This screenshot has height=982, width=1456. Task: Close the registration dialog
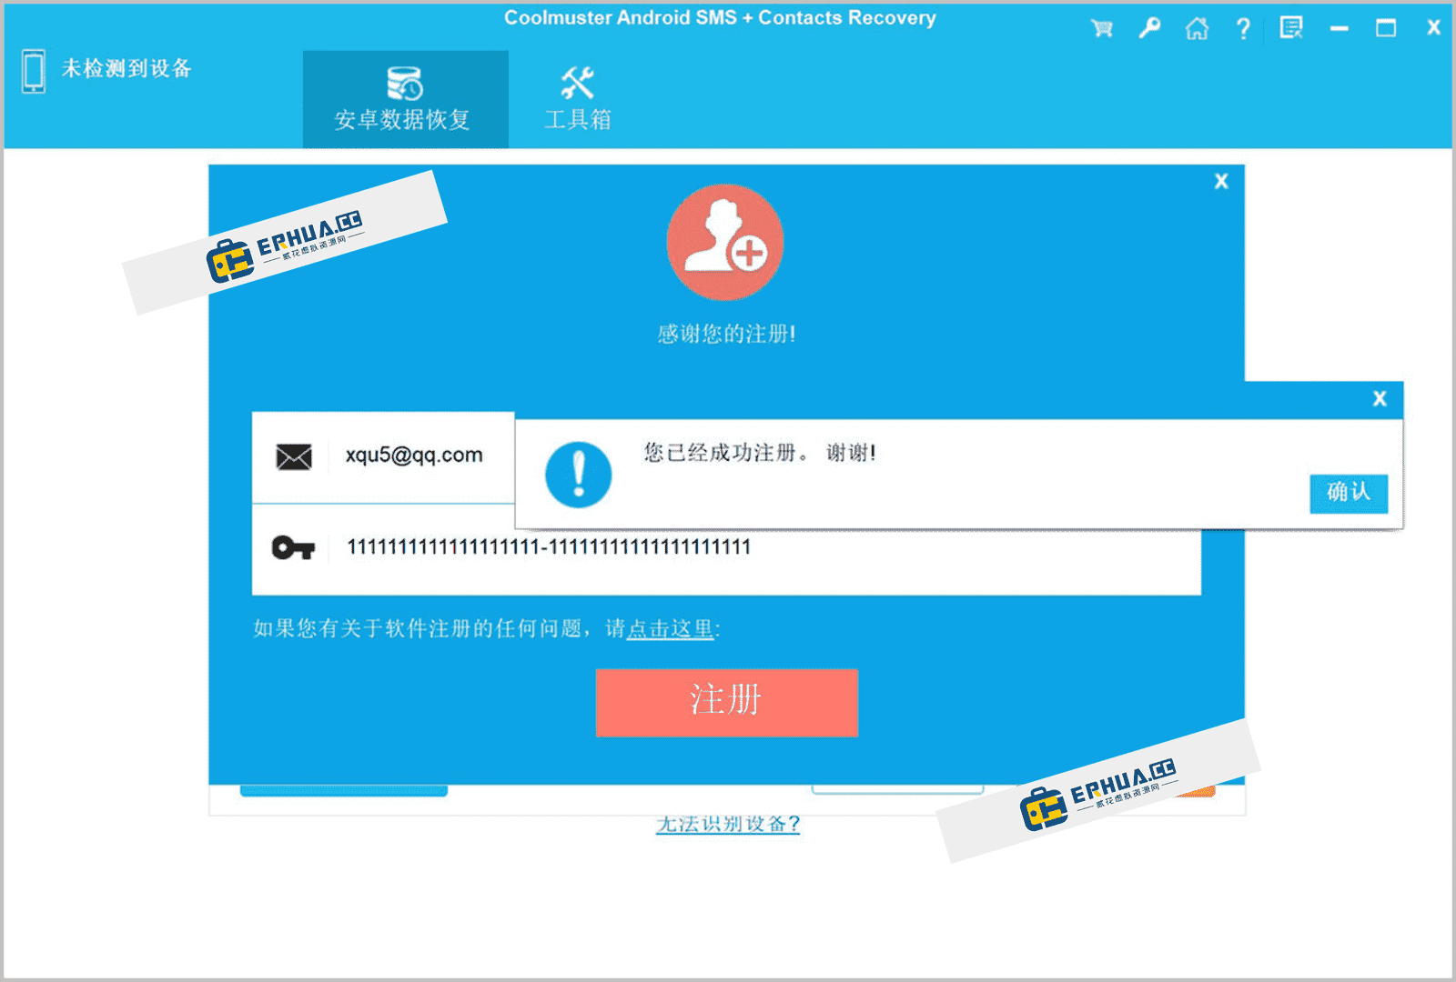pyautogui.click(x=1221, y=181)
